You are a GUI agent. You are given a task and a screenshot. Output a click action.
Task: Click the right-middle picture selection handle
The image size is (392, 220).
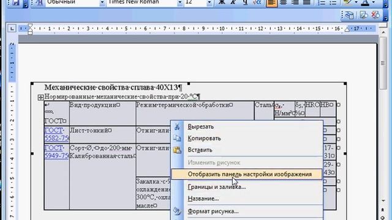pos(345,153)
